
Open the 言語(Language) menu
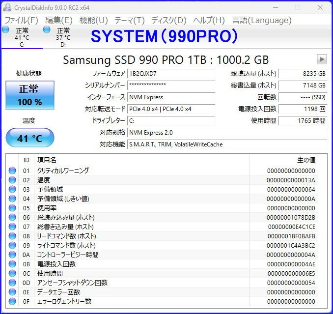click(x=262, y=21)
